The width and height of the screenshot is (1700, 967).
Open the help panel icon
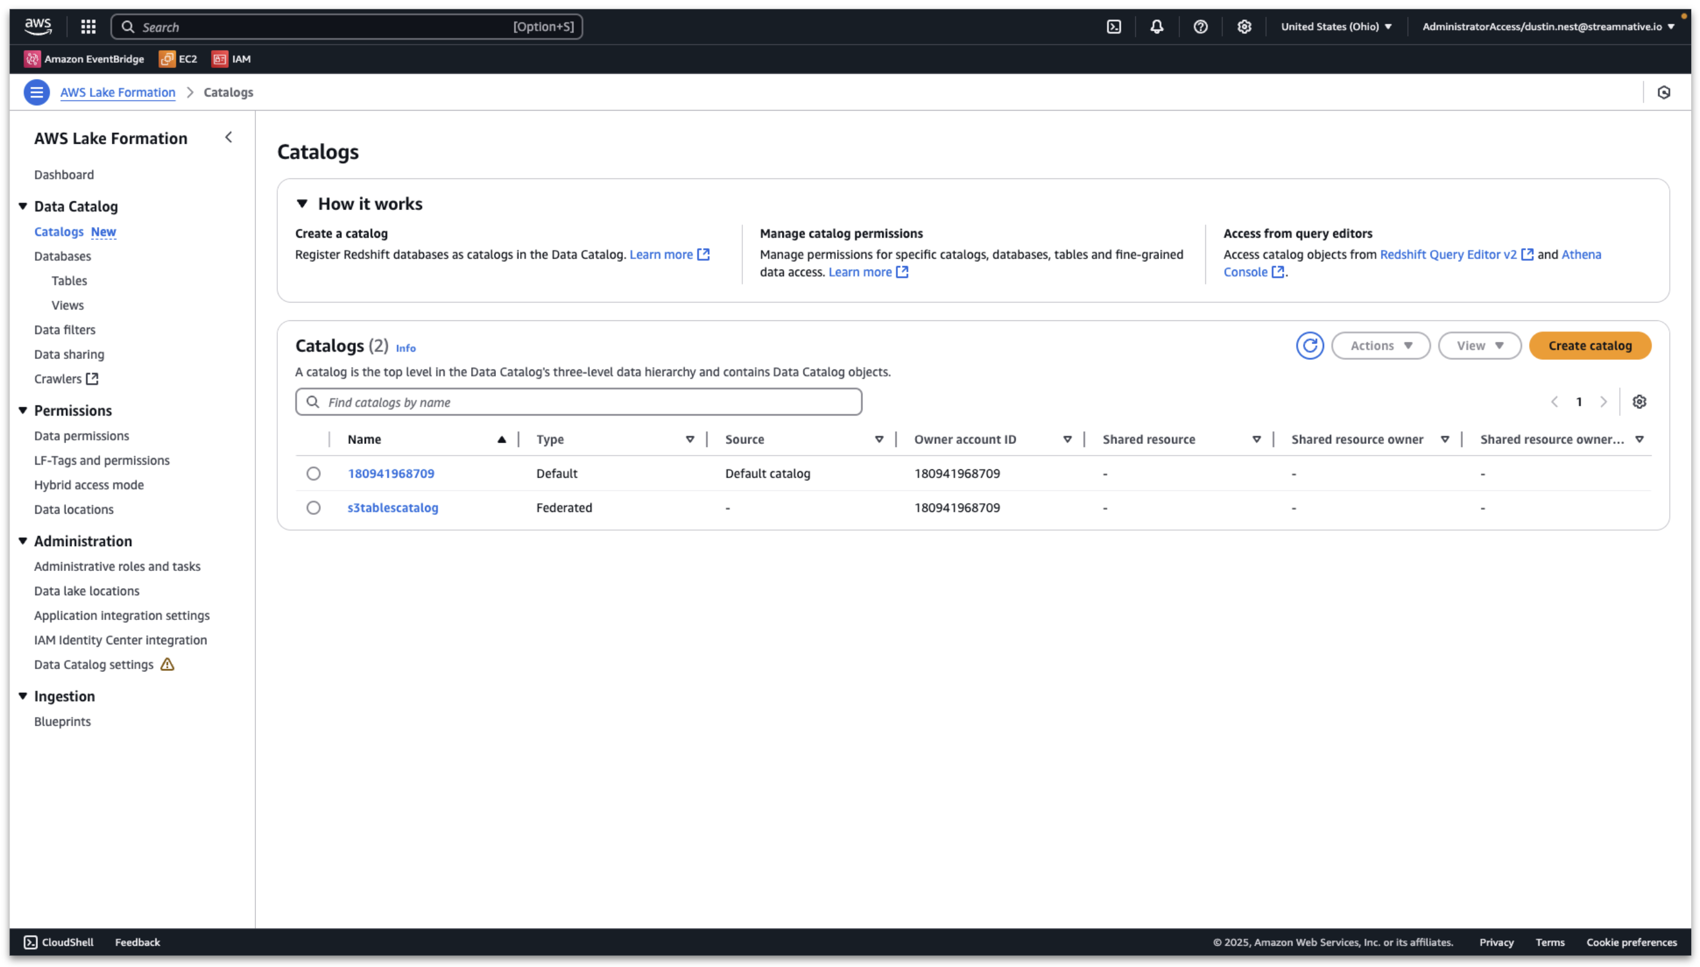pos(1201,27)
